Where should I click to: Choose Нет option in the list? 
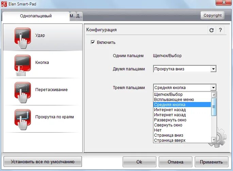tap(182, 130)
